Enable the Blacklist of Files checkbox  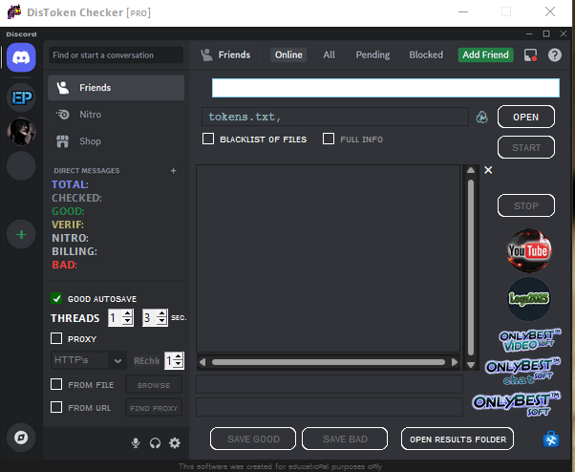pos(208,139)
